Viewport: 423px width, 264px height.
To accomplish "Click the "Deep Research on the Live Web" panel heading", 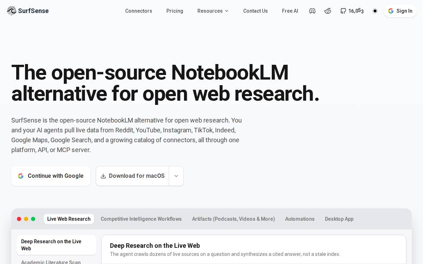I will click(x=155, y=246).
